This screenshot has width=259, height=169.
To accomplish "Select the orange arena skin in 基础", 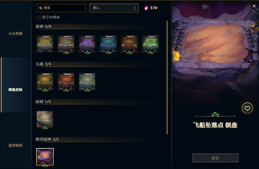I will pyautogui.click(x=129, y=44).
